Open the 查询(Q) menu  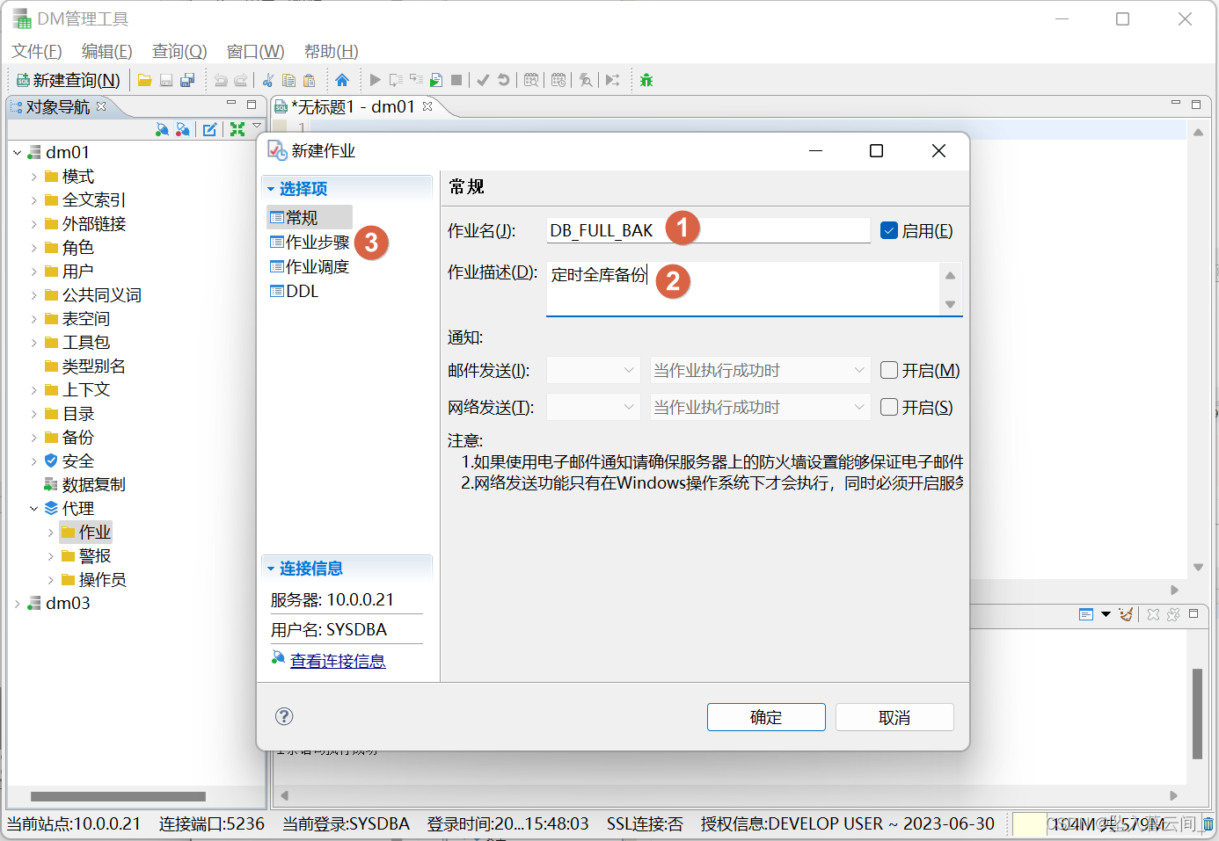pos(179,51)
